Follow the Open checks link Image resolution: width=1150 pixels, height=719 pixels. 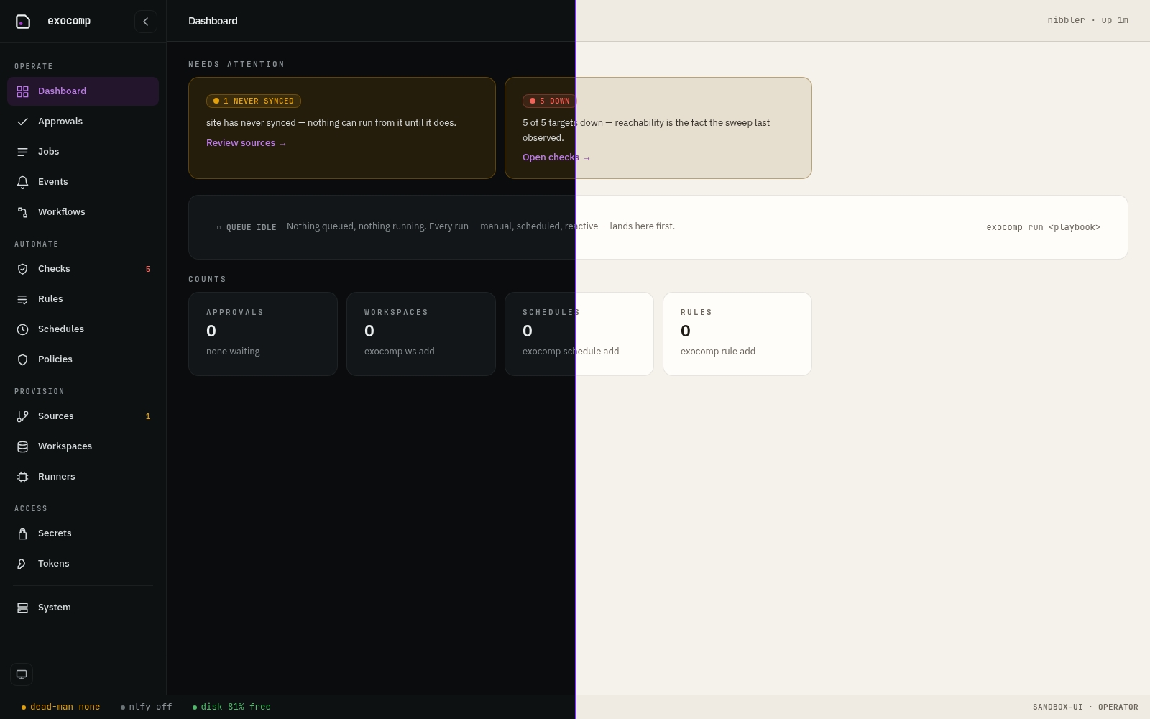click(556, 157)
